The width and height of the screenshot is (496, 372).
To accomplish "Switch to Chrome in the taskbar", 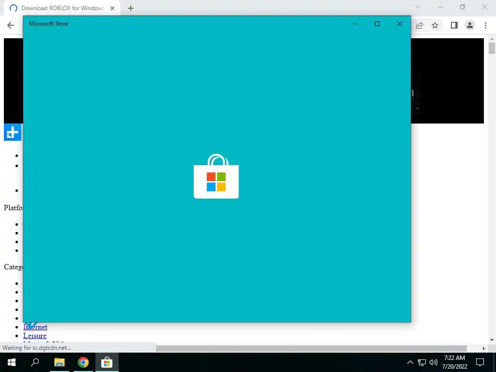I will click(83, 362).
